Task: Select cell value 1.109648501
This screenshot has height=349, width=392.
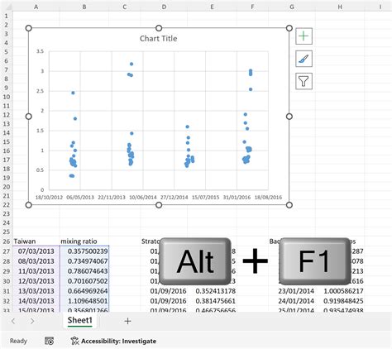Action: (x=84, y=301)
